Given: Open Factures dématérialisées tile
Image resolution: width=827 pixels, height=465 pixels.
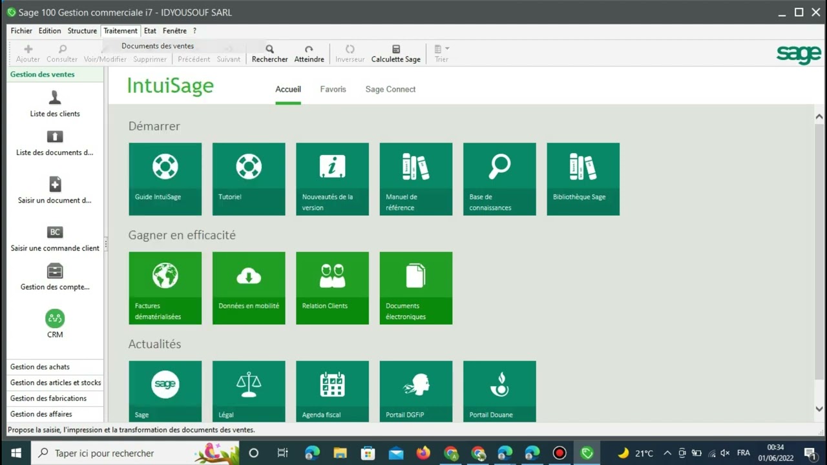Looking at the screenshot, I should pyautogui.click(x=165, y=288).
